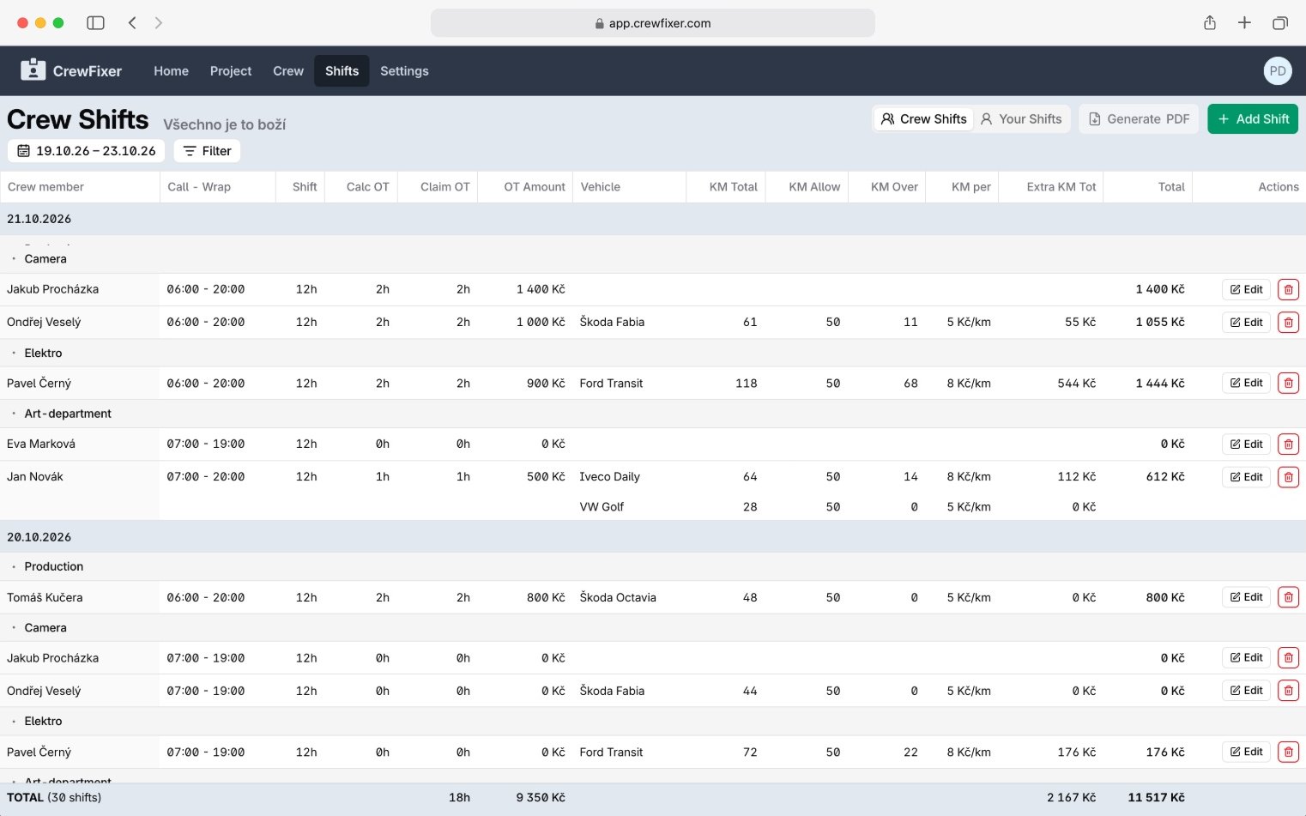The height and width of the screenshot is (816, 1306).
Task: Select the 21.10.2026 date row
Action: coord(653,220)
